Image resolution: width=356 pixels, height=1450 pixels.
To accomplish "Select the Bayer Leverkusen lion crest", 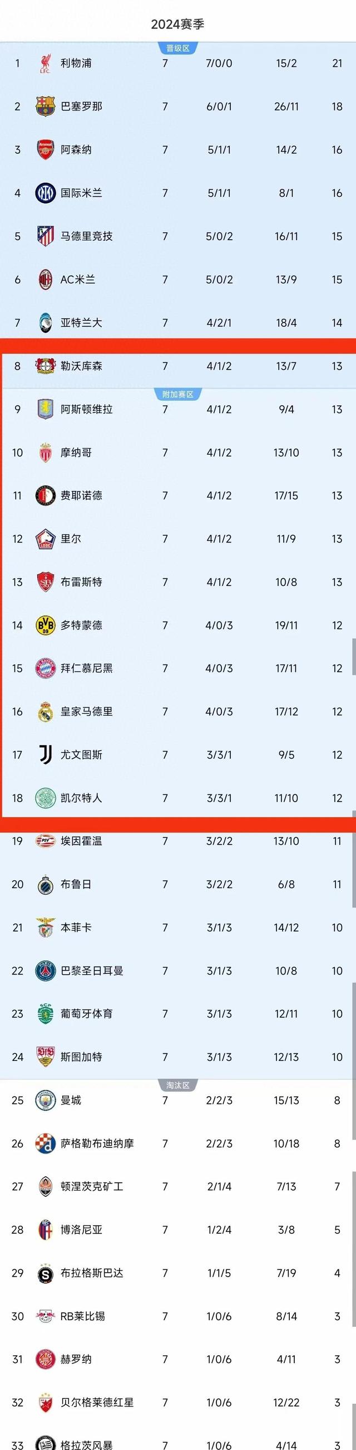I will (45, 366).
